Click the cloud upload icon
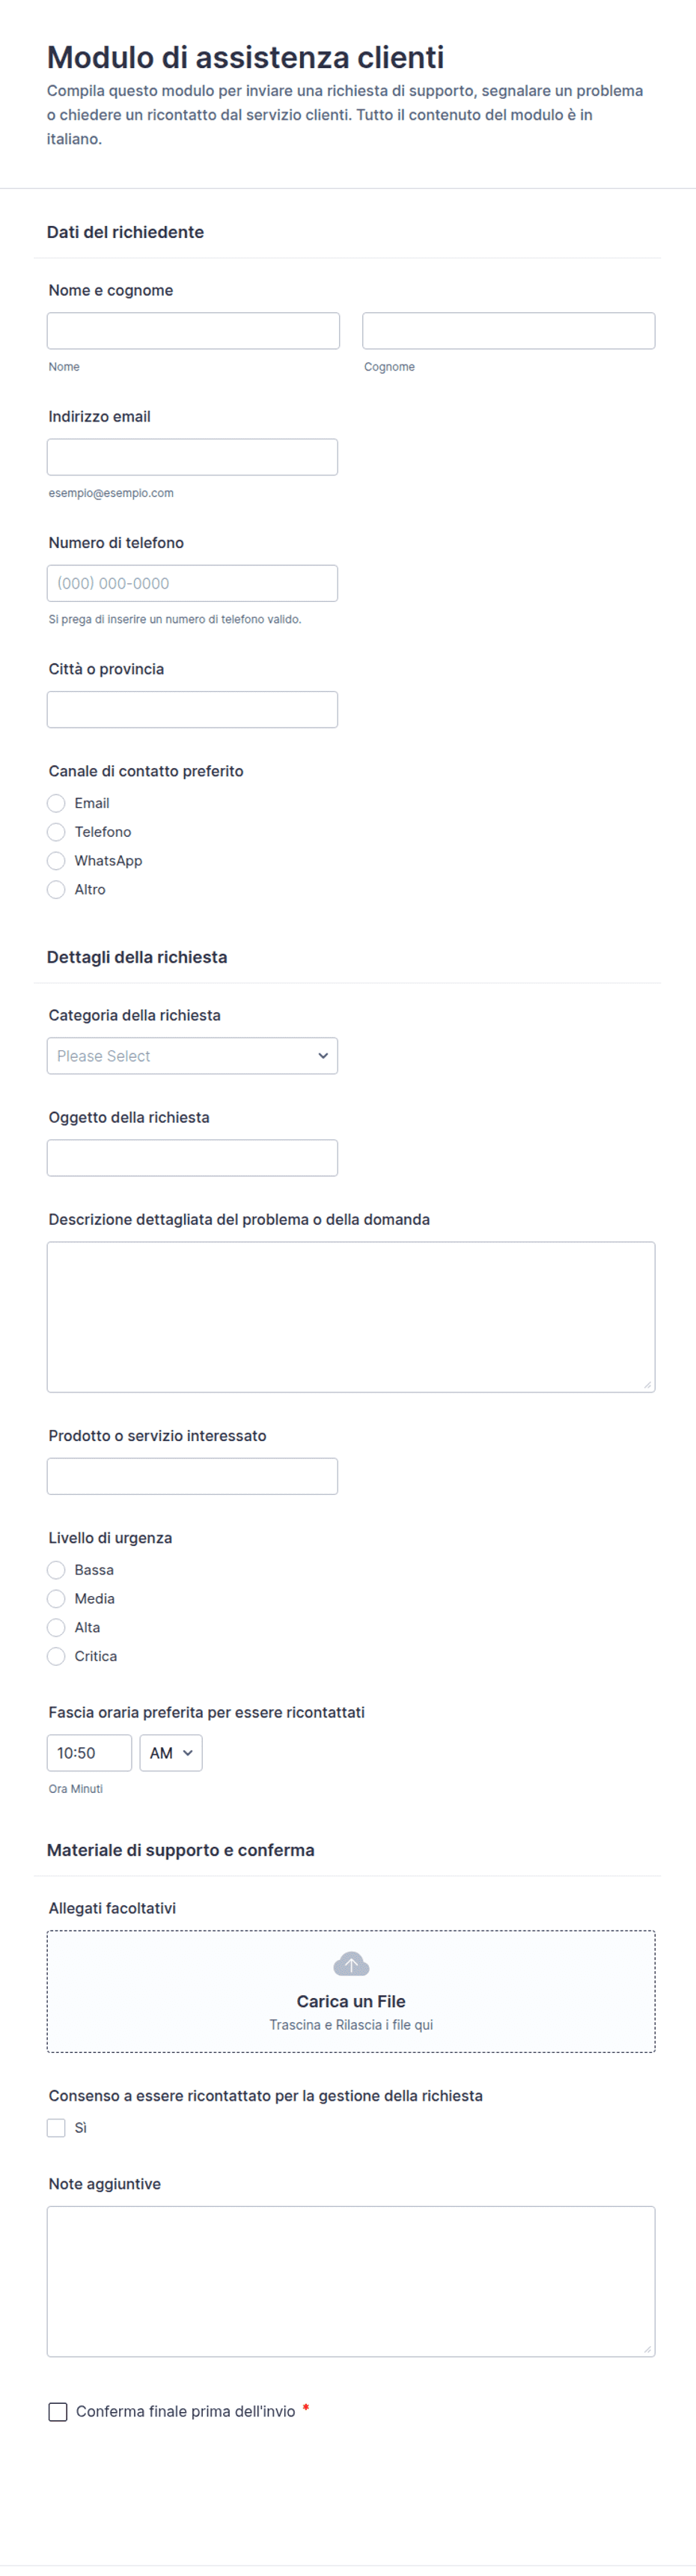 (351, 1964)
